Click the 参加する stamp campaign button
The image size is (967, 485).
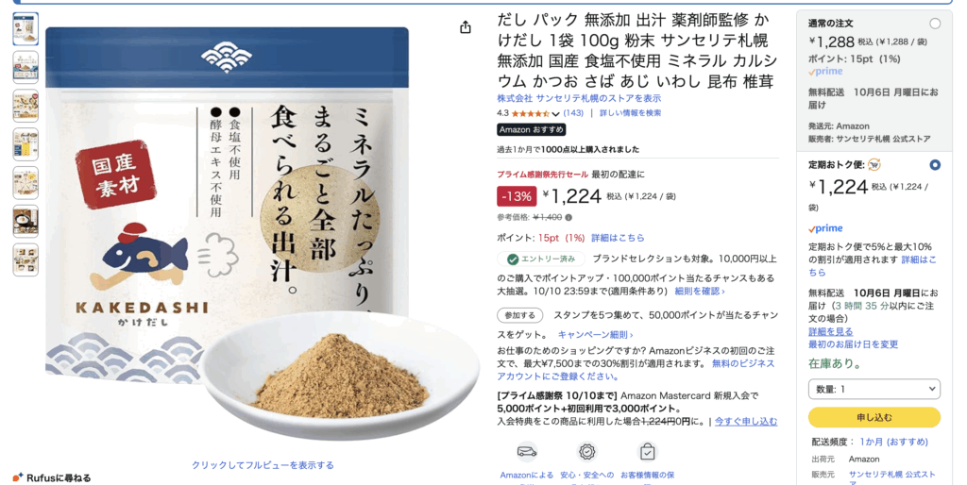point(520,315)
